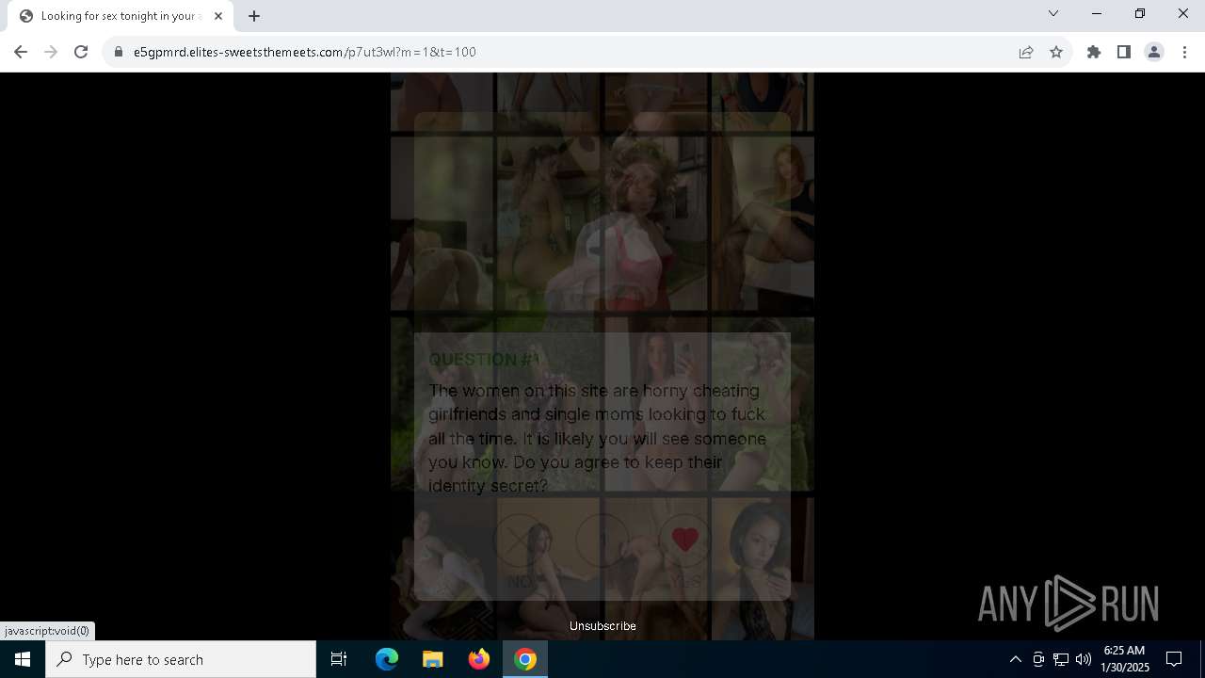
Task: Toggle the browser side panel
Action: pos(1124,52)
